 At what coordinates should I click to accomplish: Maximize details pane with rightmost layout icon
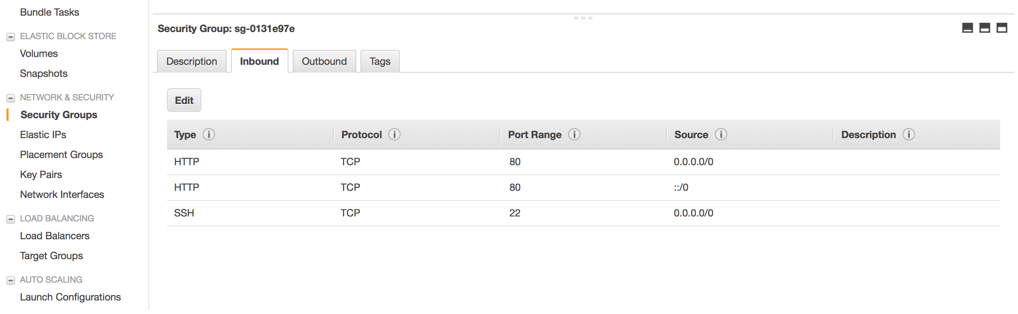pos(1002,28)
